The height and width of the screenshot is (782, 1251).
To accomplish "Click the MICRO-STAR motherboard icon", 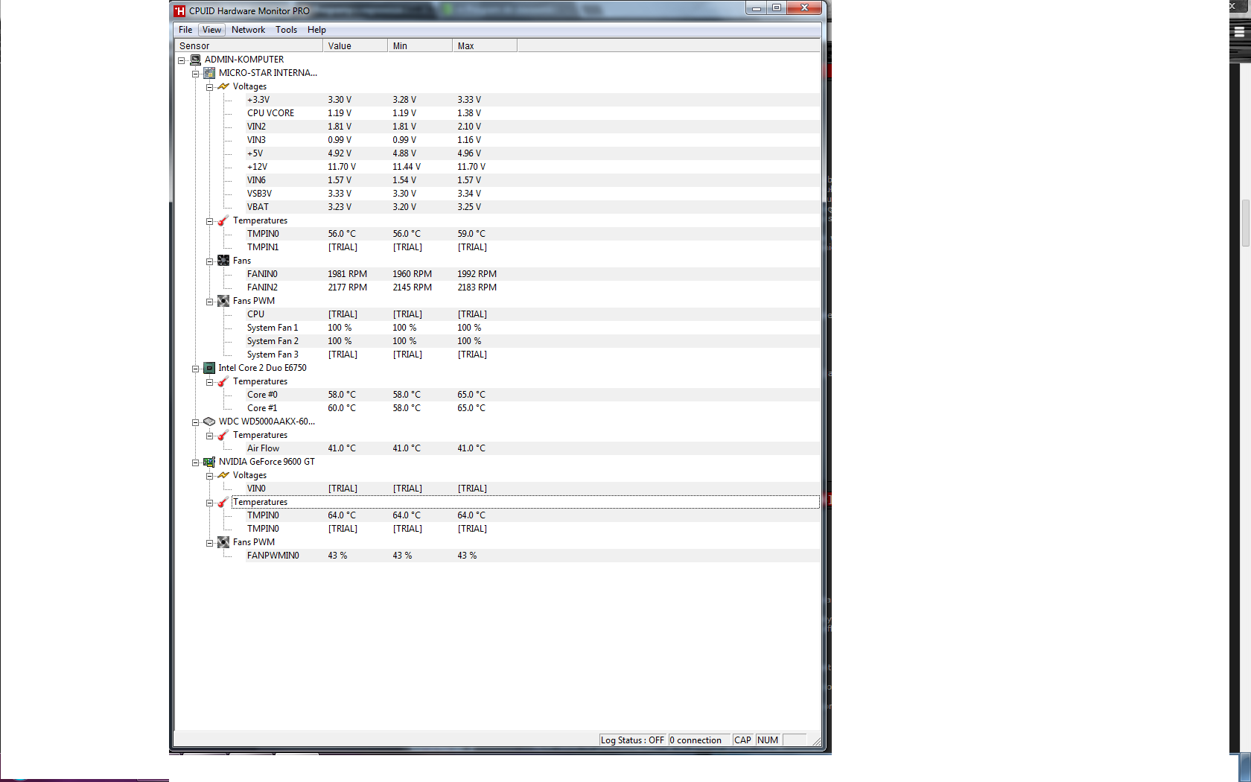I will click(209, 73).
